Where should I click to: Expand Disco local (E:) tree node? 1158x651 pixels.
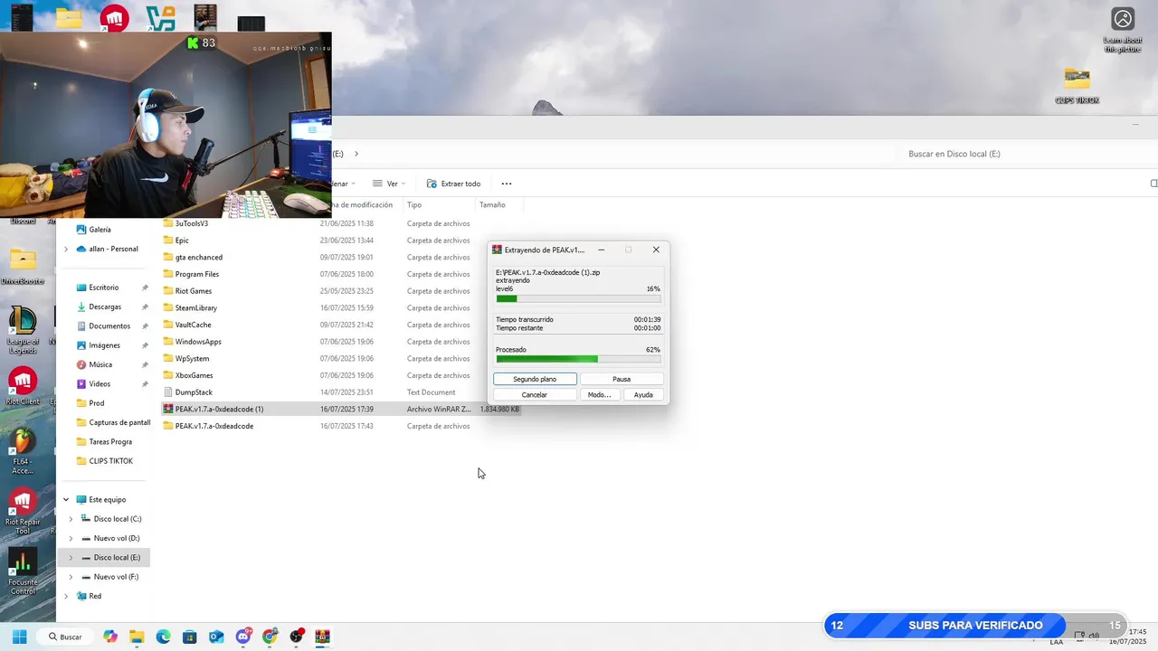click(x=71, y=558)
